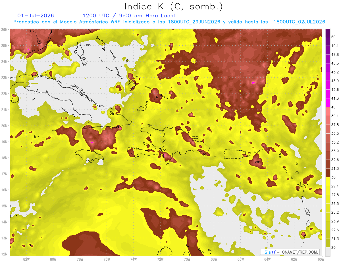The width and height of the screenshot is (341, 263).
Task: Click the "80W" longitude label
Action: click(x=53, y=259)
